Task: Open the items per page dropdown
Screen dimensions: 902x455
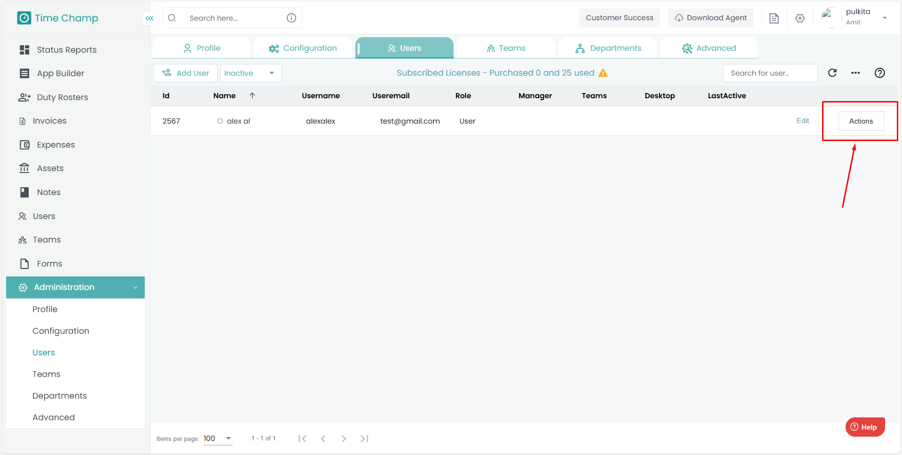Action: click(218, 439)
